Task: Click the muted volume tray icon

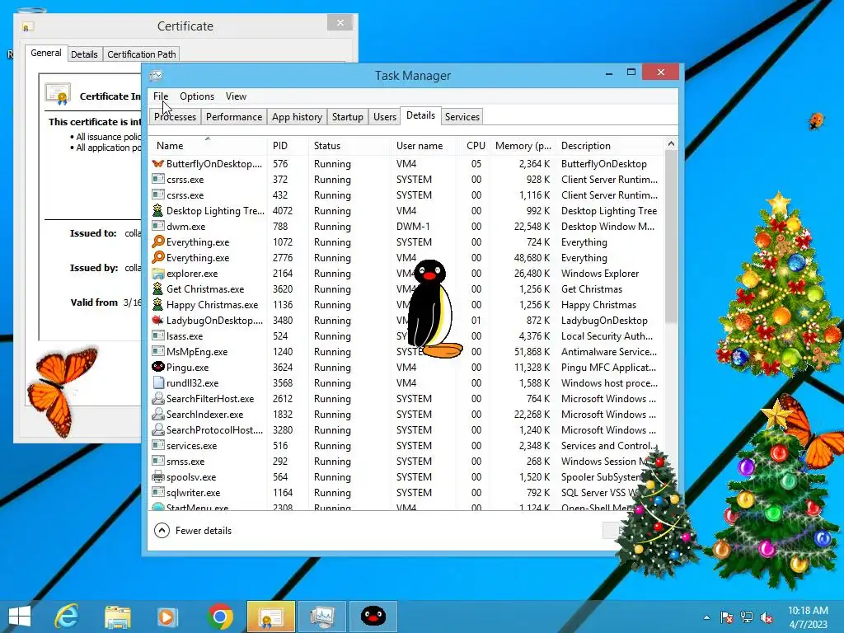Action: click(x=766, y=617)
